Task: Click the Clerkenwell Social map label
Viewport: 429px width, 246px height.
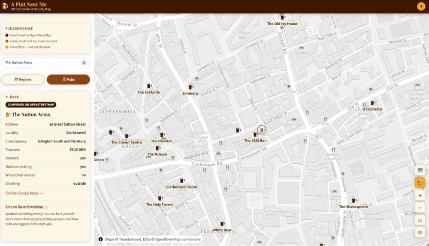Action: tap(181, 187)
